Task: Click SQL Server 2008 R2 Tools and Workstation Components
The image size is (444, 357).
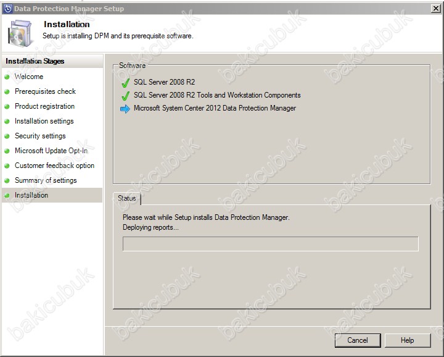Action: (x=217, y=95)
